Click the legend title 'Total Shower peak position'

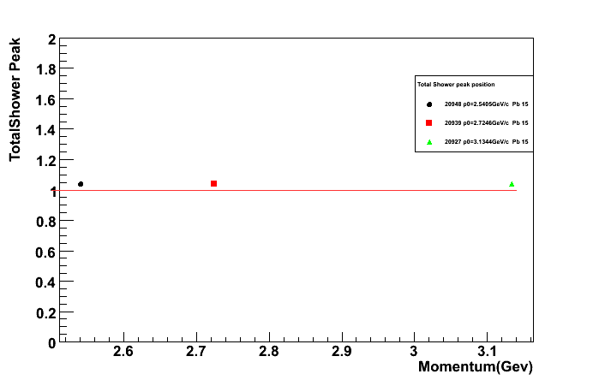(456, 85)
